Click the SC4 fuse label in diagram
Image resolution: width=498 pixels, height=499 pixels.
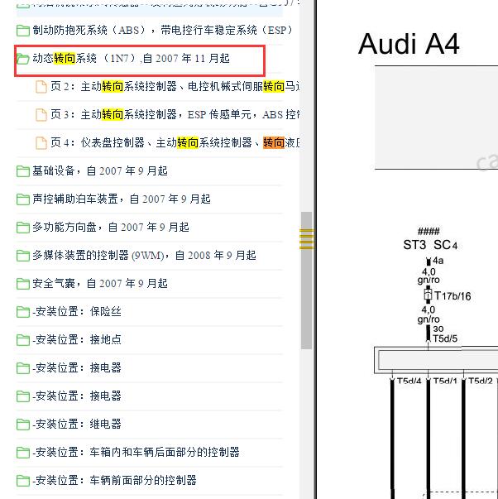pos(446,245)
